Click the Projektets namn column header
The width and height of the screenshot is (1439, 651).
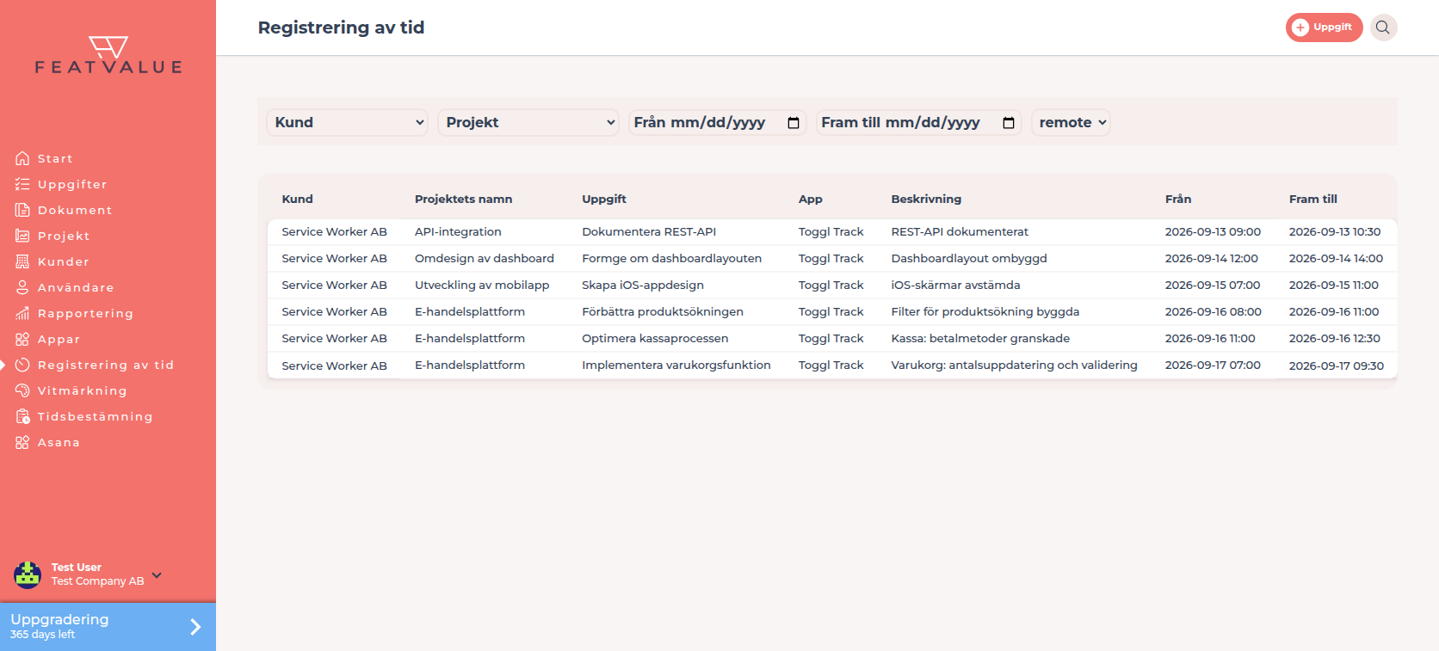coord(463,199)
